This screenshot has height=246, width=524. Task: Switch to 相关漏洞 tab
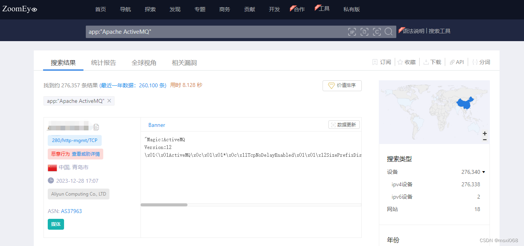pyautogui.click(x=184, y=62)
